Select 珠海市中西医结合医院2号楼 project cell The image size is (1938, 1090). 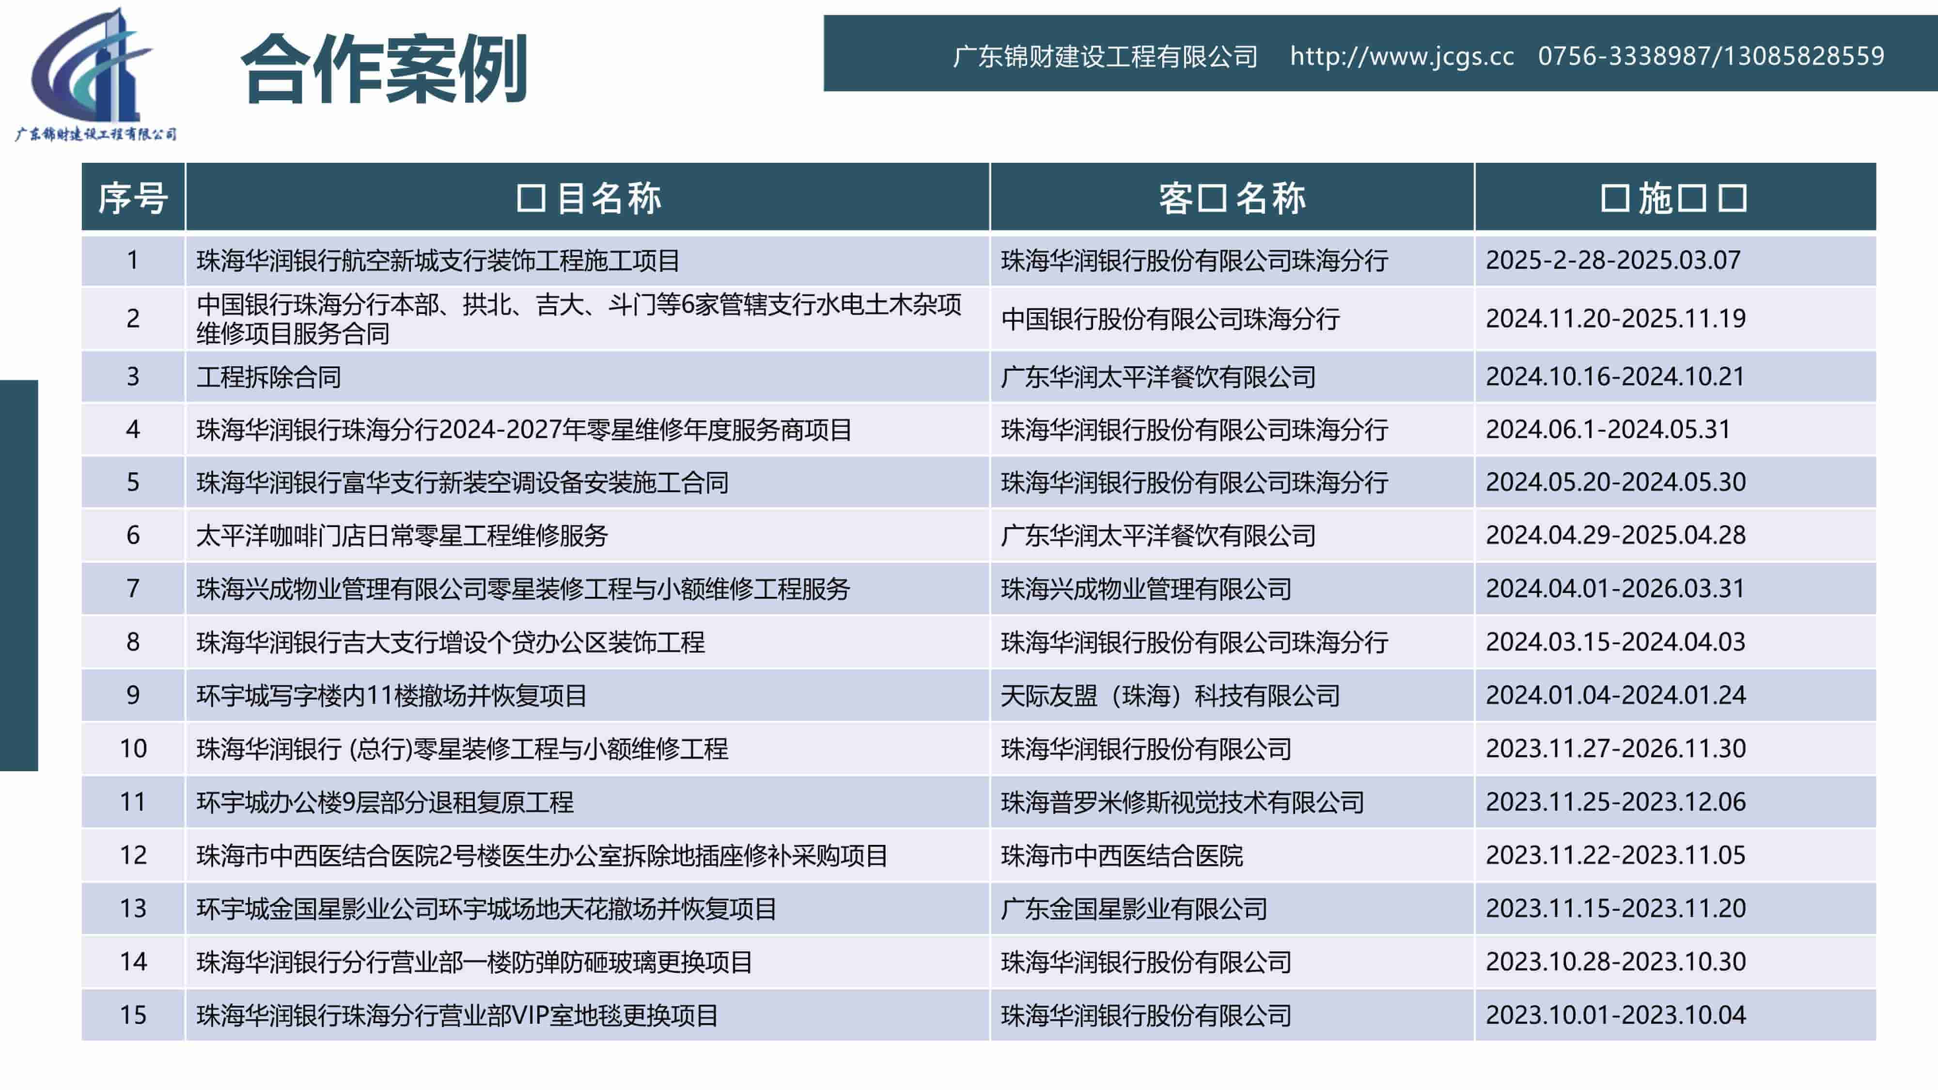588,856
